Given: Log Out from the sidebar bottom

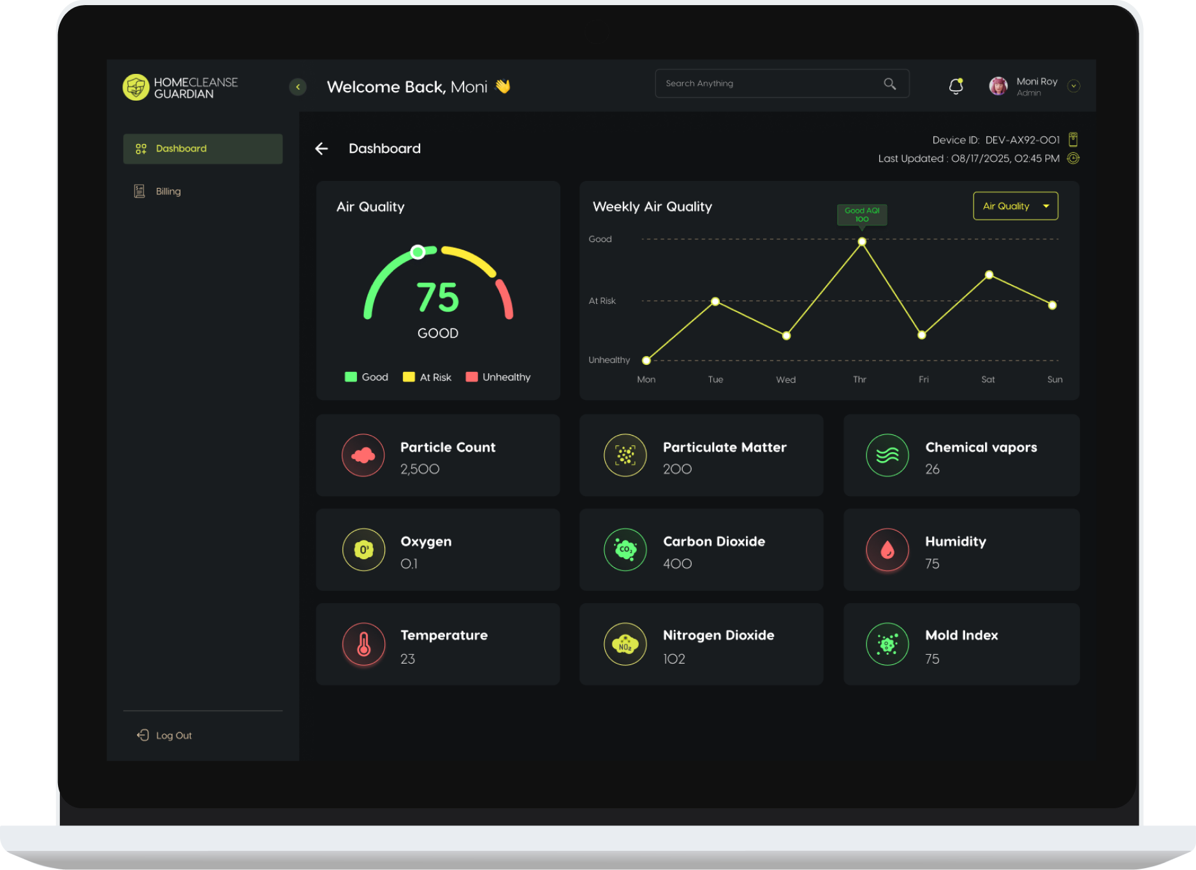Looking at the screenshot, I should [164, 735].
